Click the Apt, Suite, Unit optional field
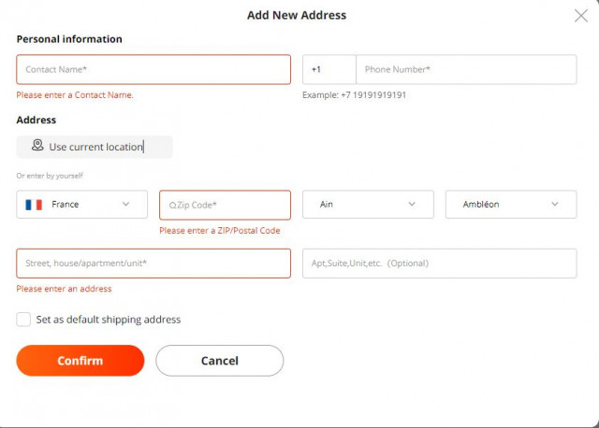The width and height of the screenshot is (599, 428). click(x=439, y=264)
